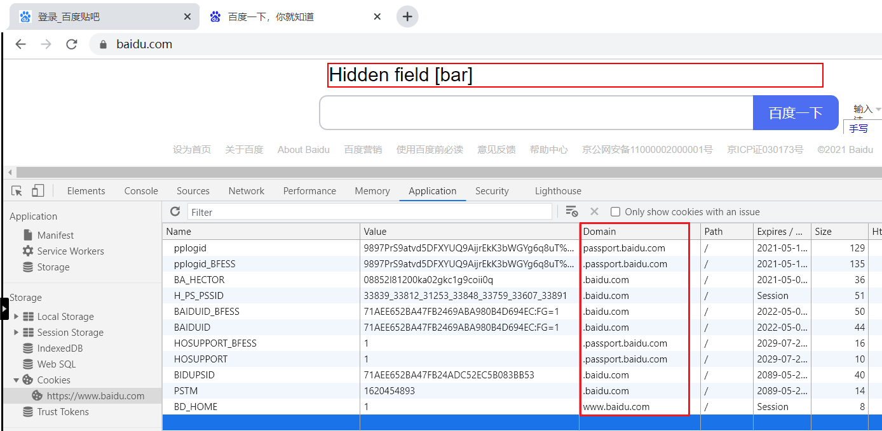This screenshot has height=431, width=882.
Task: Select the PSTM cookie row
Action: [x=522, y=390]
